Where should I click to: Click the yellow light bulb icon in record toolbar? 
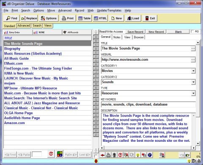click(138, 155)
